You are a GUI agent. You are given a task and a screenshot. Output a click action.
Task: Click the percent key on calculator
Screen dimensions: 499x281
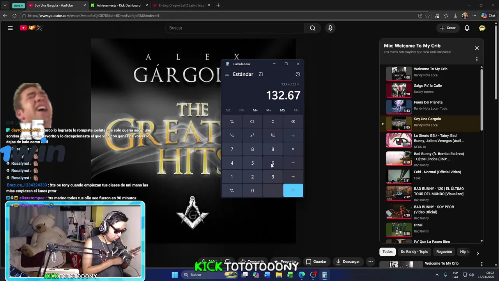[232, 121]
